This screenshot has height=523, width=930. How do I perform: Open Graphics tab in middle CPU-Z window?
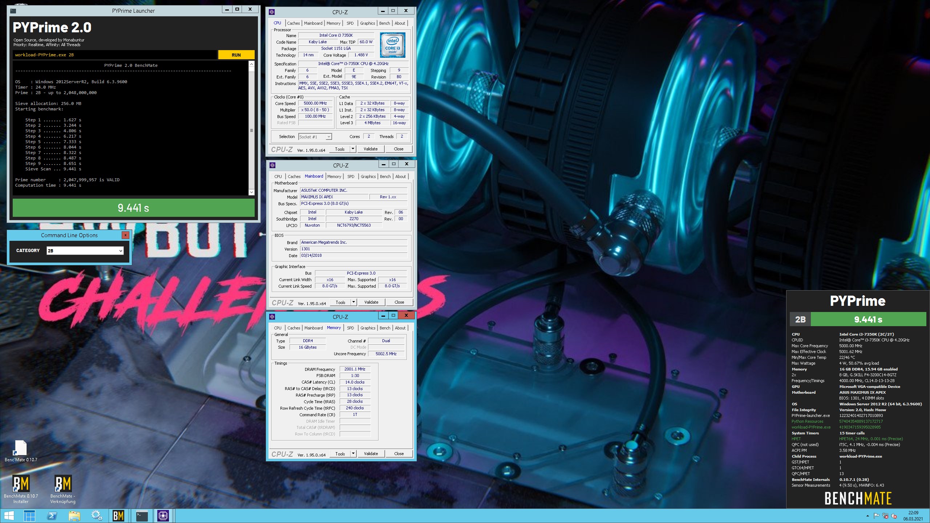pos(368,177)
